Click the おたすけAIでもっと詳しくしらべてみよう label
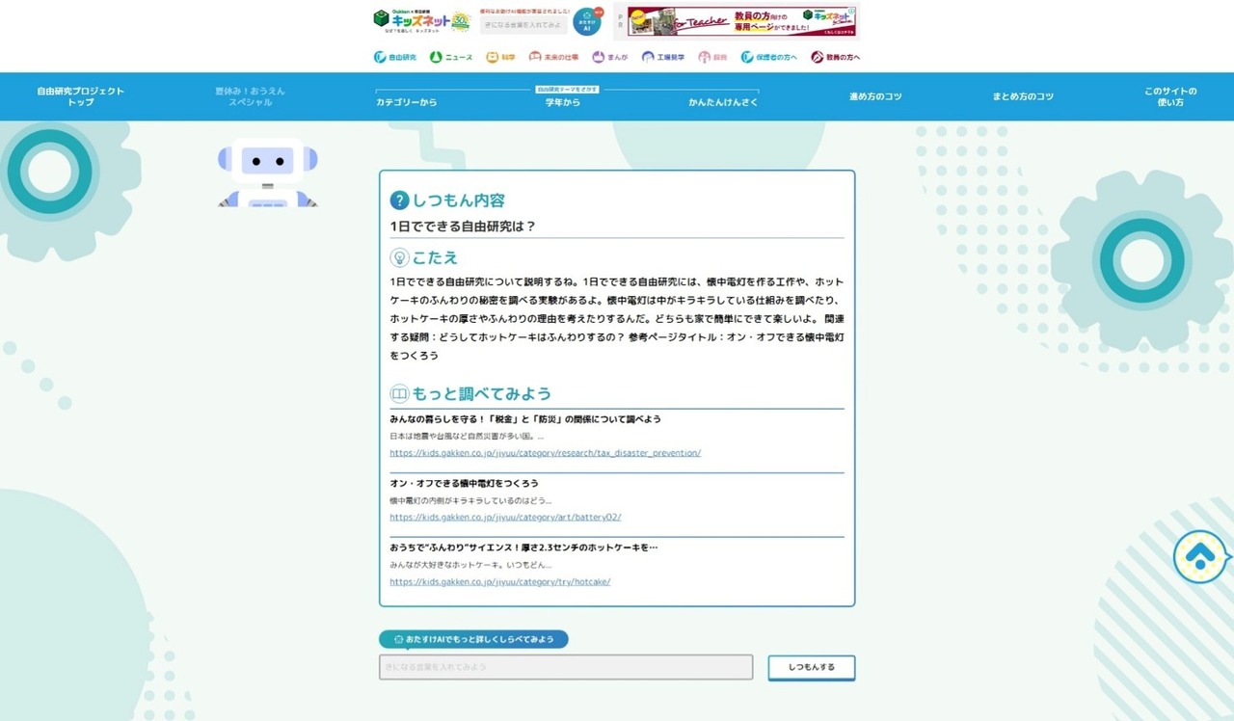The height and width of the screenshot is (721, 1234). (473, 639)
